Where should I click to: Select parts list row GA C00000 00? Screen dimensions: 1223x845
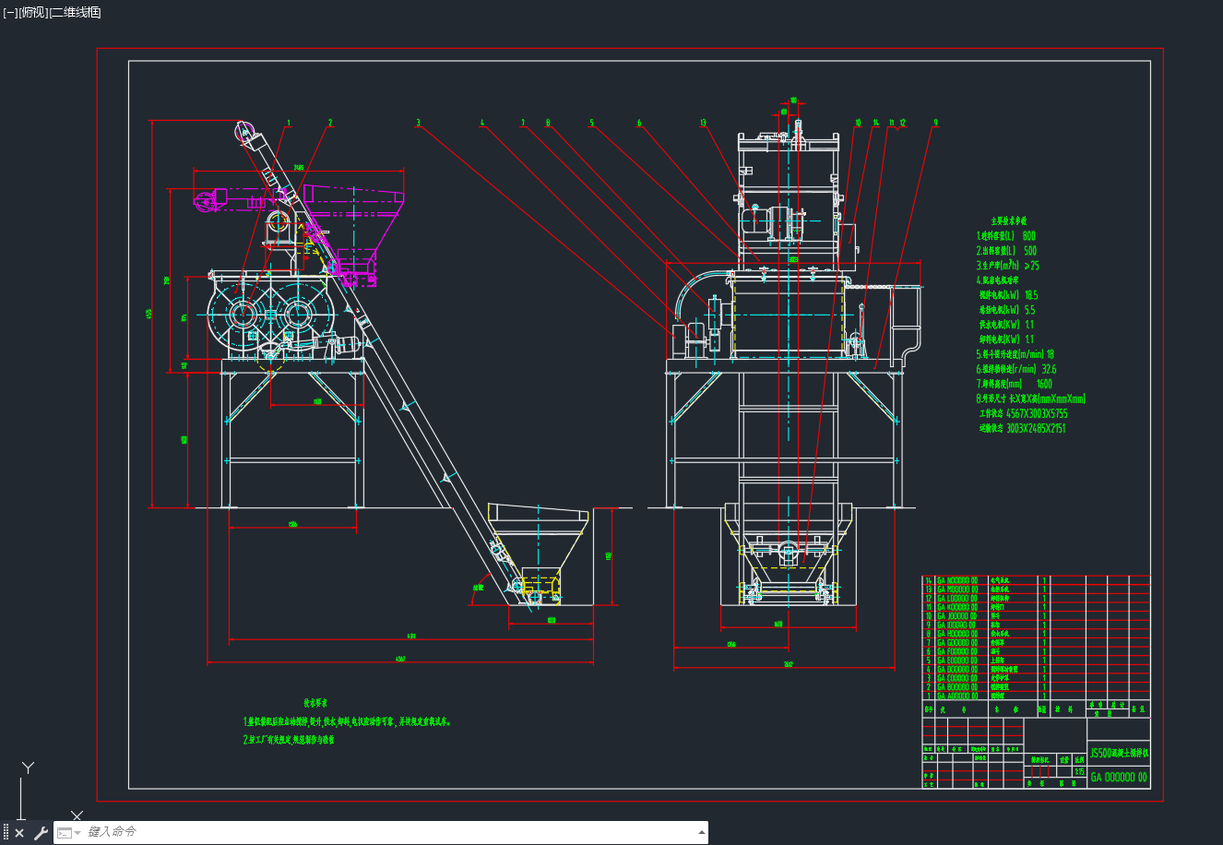tap(1036, 678)
